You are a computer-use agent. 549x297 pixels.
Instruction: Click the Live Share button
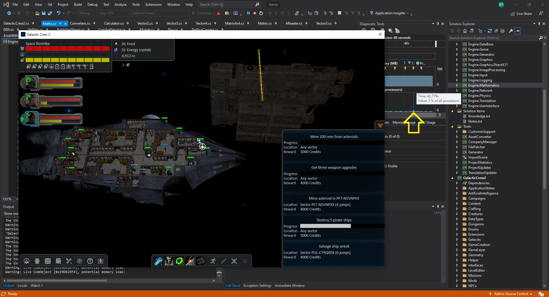(x=521, y=13)
